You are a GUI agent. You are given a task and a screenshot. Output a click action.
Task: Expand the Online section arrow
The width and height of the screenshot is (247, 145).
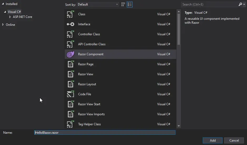[3, 24]
